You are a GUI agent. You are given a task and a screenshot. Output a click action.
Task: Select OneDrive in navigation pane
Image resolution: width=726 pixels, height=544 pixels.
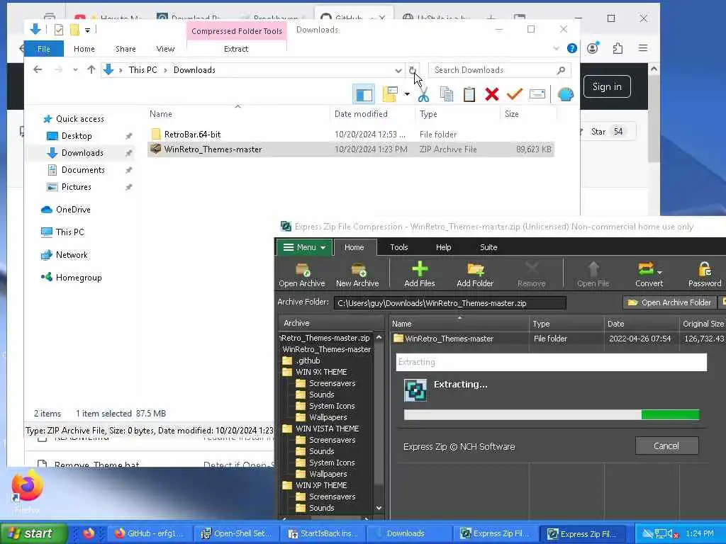tap(73, 210)
